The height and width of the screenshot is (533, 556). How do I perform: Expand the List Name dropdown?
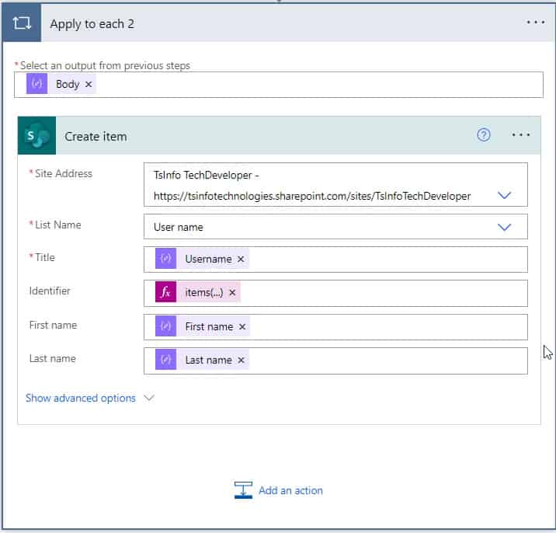[x=504, y=227]
